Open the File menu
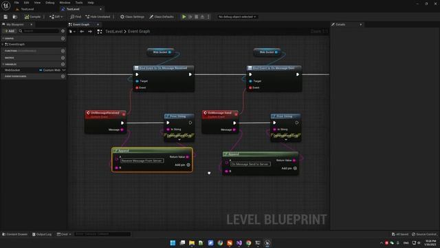This screenshot has width=440, height=248. click(16, 3)
